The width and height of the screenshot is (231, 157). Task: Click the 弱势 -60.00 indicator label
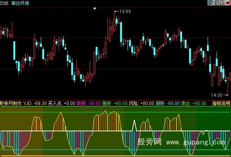(168, 103)
